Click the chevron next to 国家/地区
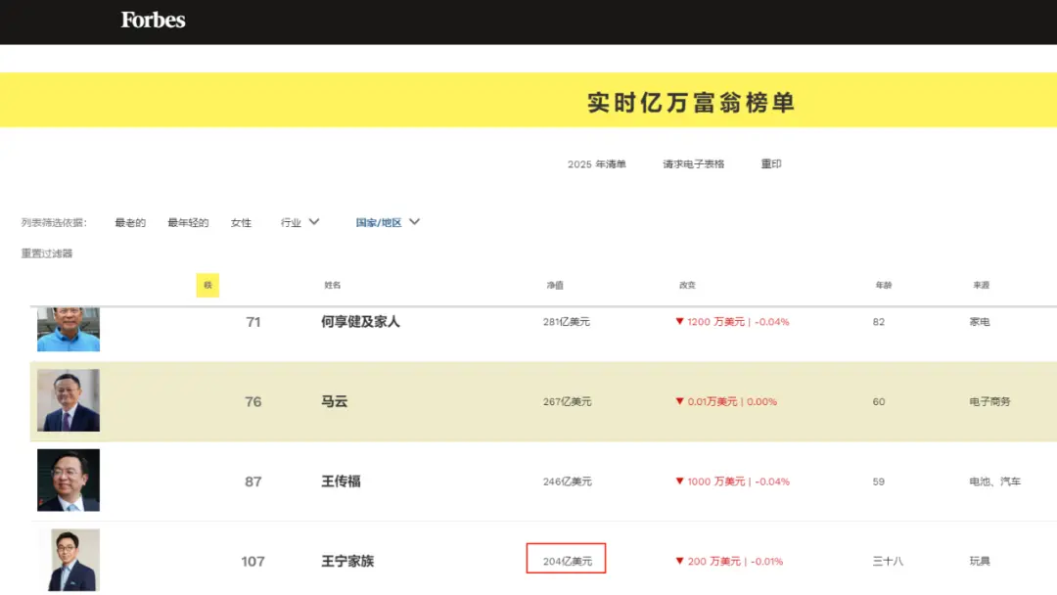This screenshot has height=595, width=1057. coord(414,222)
